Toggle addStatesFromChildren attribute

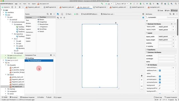160,70
